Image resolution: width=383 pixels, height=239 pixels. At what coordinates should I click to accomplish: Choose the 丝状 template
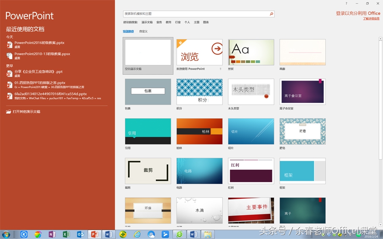click(251, 52)
